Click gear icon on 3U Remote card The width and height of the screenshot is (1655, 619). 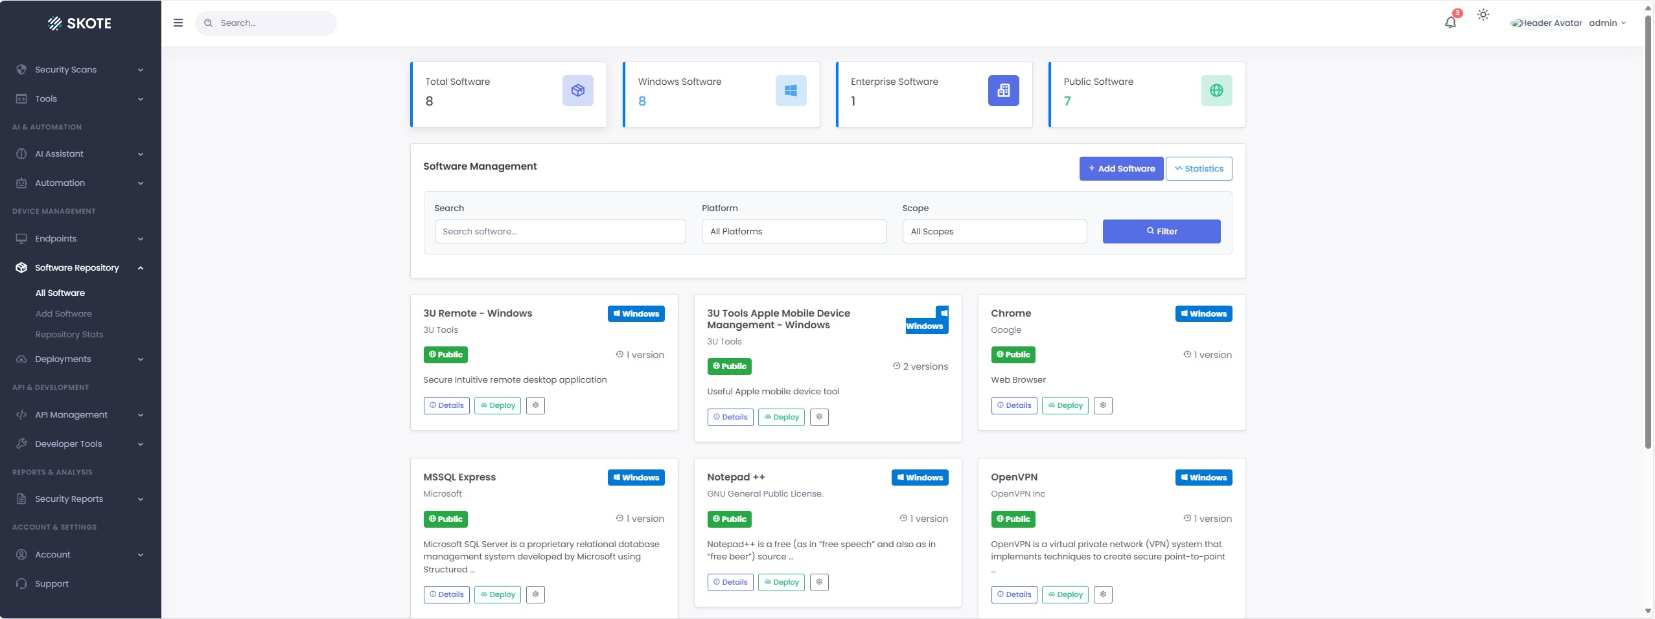pos(535,405)
